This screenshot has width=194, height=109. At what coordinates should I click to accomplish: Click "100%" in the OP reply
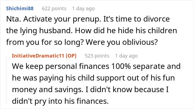tap(121, 66)
